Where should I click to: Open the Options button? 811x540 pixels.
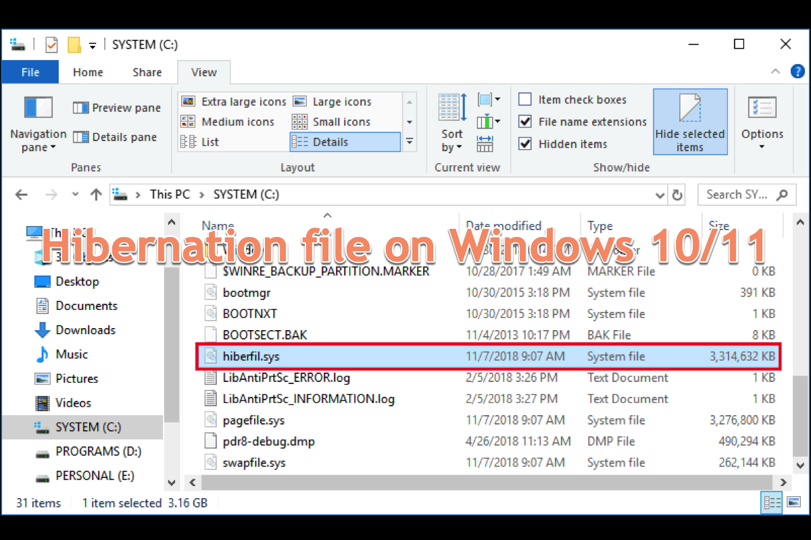[762, 123]
